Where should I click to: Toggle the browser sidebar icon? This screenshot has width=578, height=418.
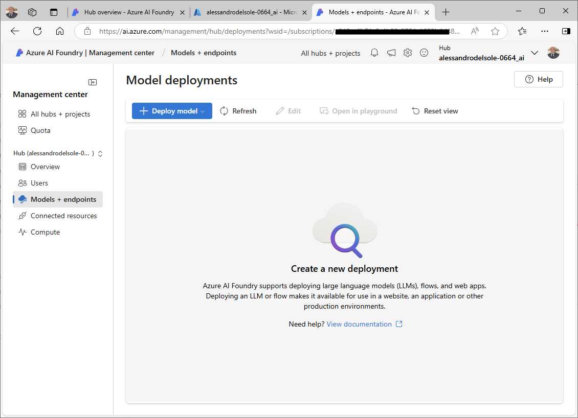566,31
